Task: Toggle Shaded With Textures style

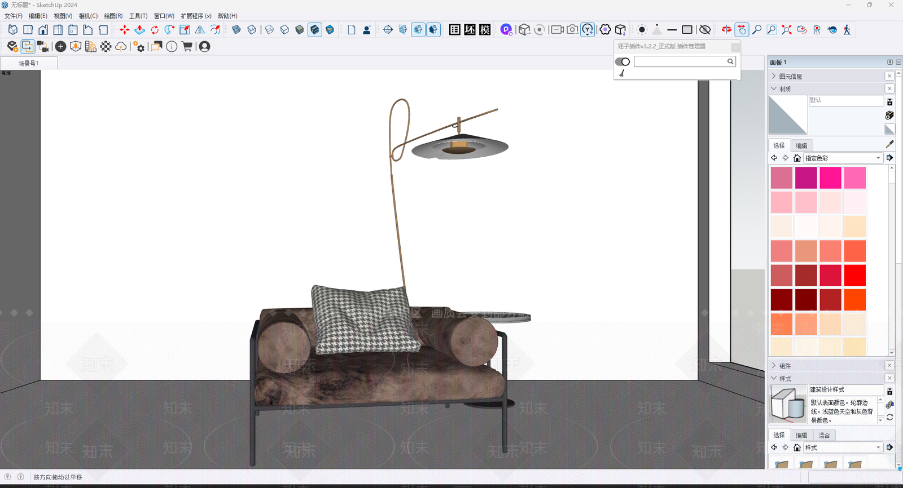Action: [x=315, y=30]
